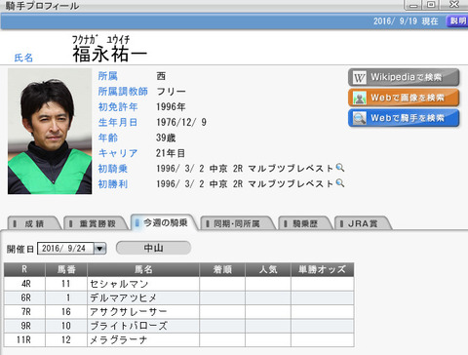Click the Wikipedia W icon
The image size is (468, 355).
pos(360,78)
